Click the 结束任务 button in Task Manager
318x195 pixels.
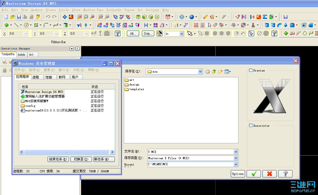[58, 159]
